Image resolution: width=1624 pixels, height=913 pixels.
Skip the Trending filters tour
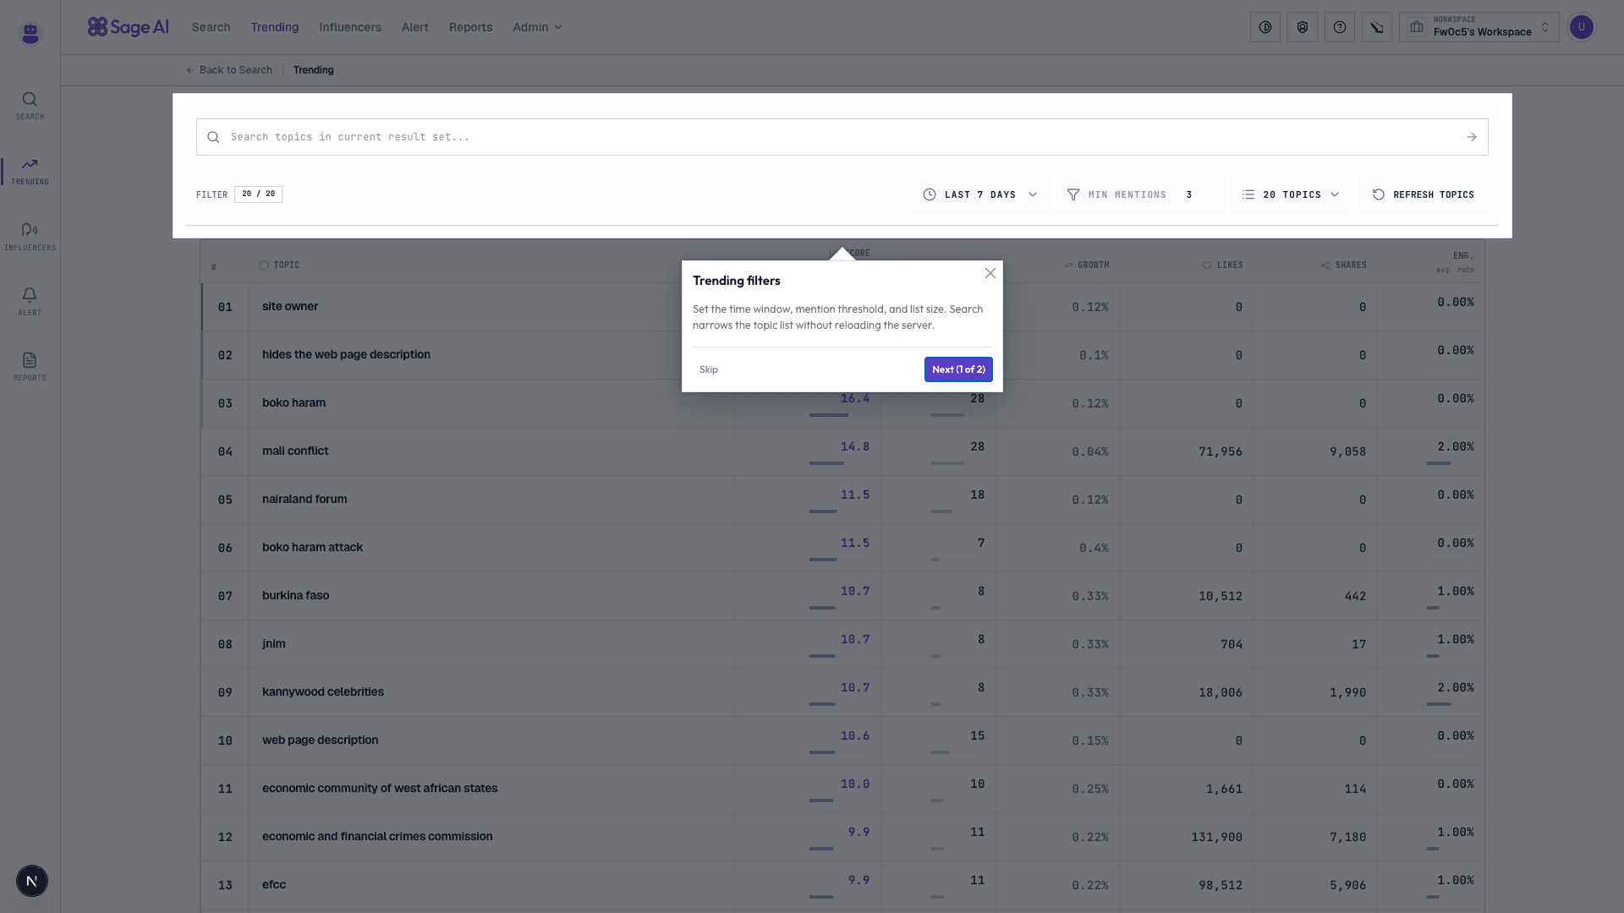tap(709, 369)
